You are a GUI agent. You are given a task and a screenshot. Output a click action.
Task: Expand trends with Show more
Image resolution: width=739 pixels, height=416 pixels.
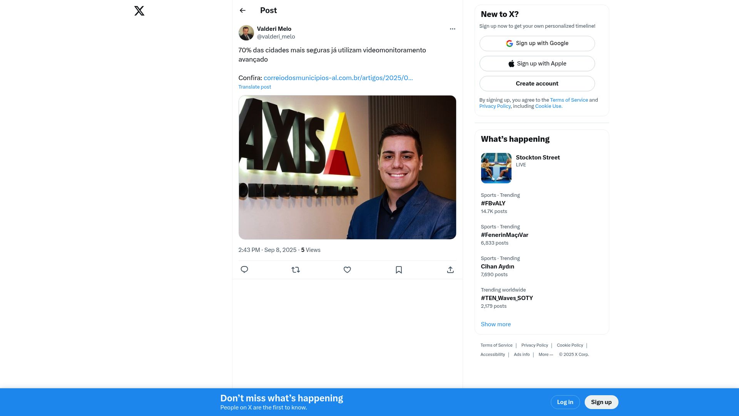click(495, 324)
